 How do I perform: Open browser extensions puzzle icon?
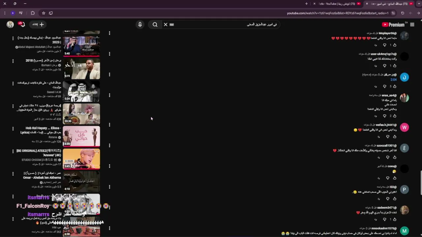[x=33, y=13]
